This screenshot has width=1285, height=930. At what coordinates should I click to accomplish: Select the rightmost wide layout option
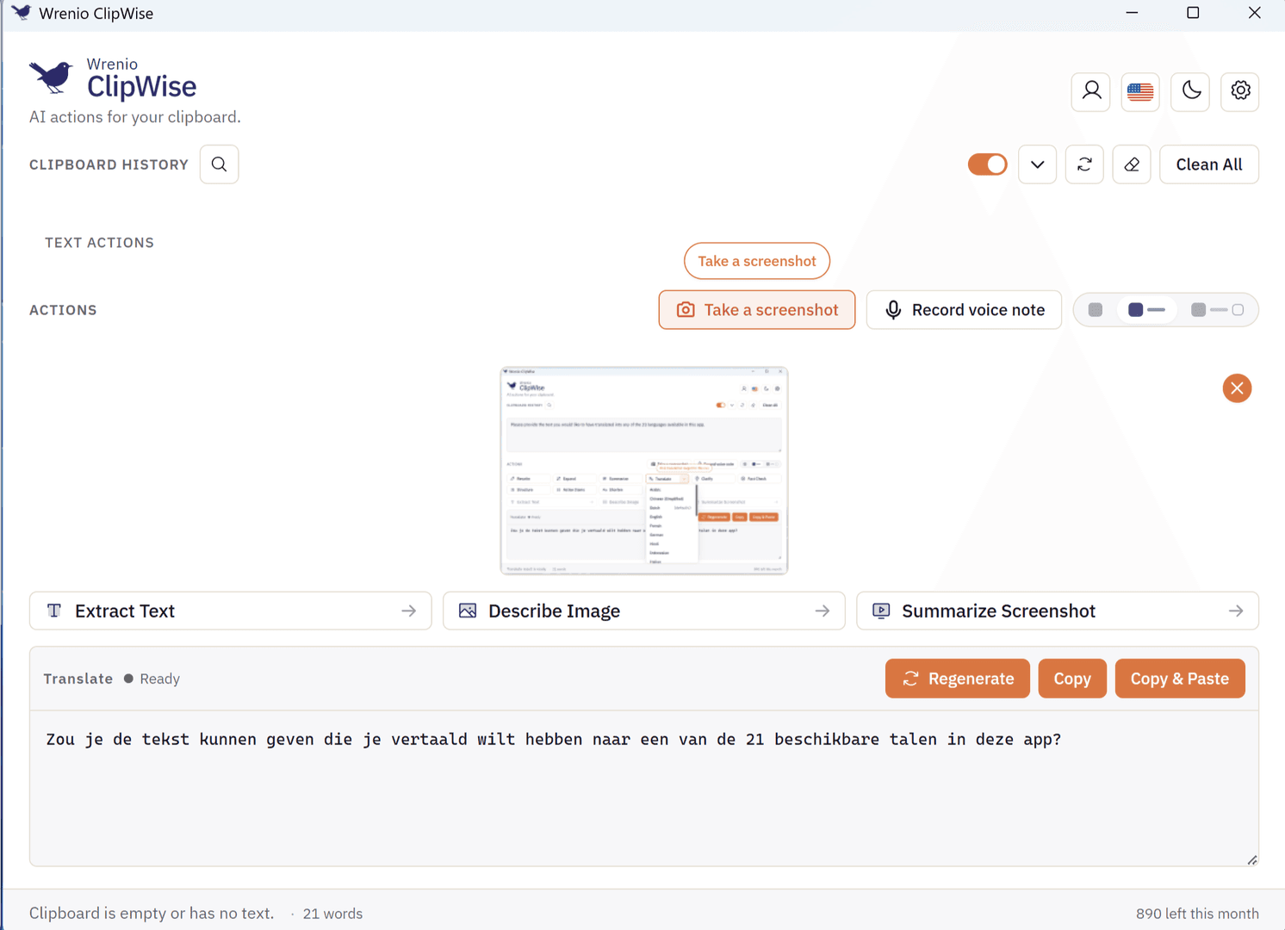click(x=1217, y=310)
